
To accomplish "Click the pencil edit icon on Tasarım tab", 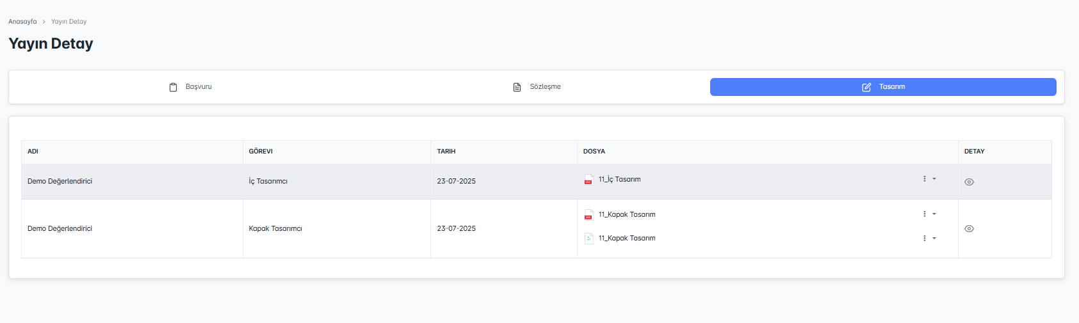I will coord(866,87).
